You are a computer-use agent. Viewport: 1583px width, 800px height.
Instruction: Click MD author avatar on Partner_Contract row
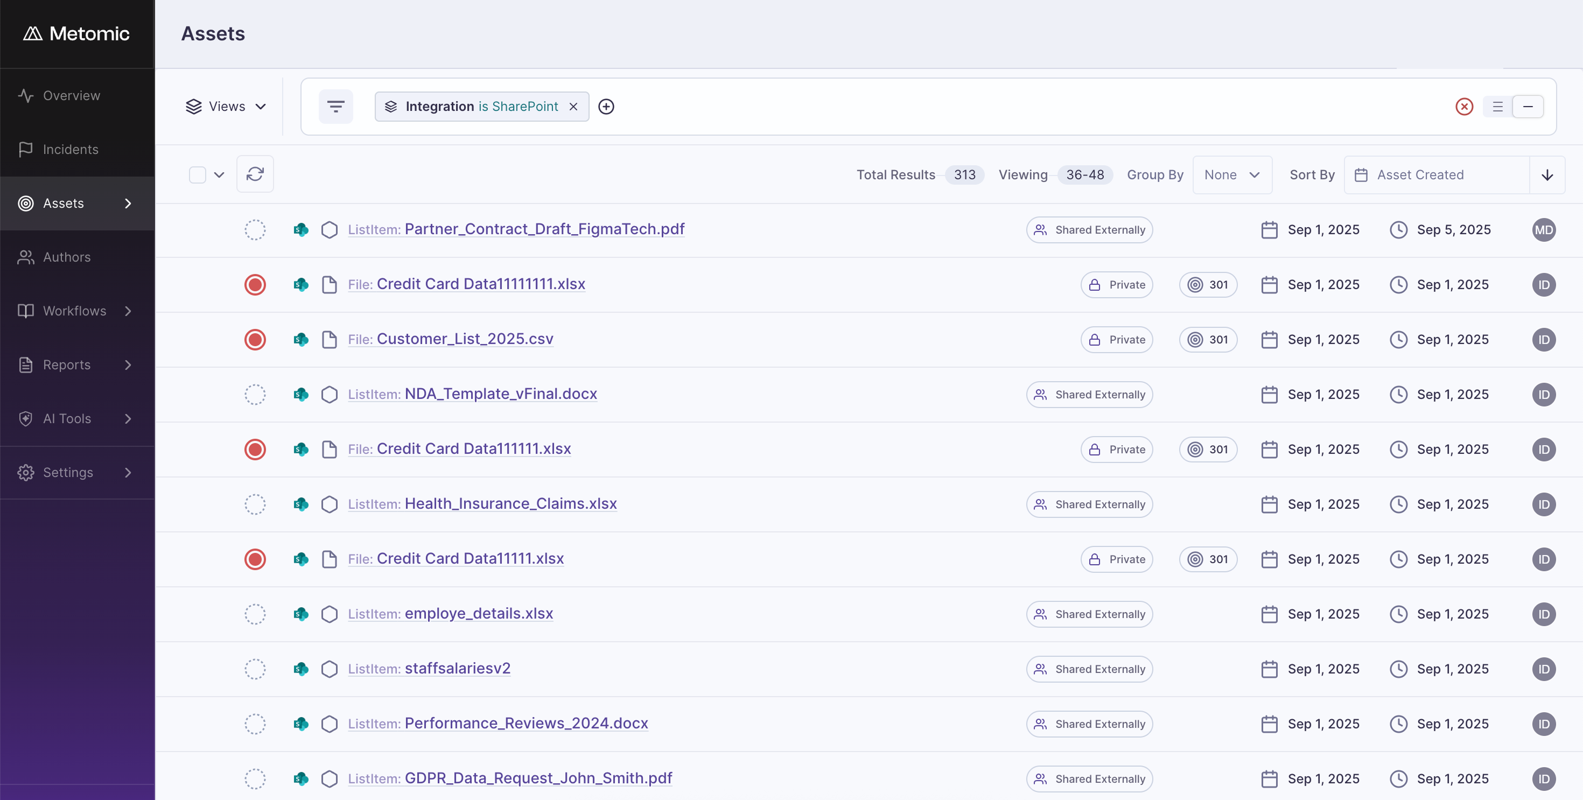(1544, 230)
